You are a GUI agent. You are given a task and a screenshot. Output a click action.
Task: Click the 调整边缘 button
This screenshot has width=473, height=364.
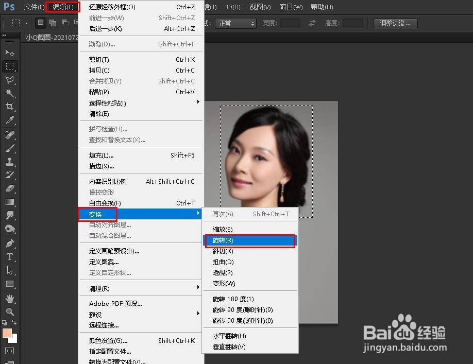395,23
